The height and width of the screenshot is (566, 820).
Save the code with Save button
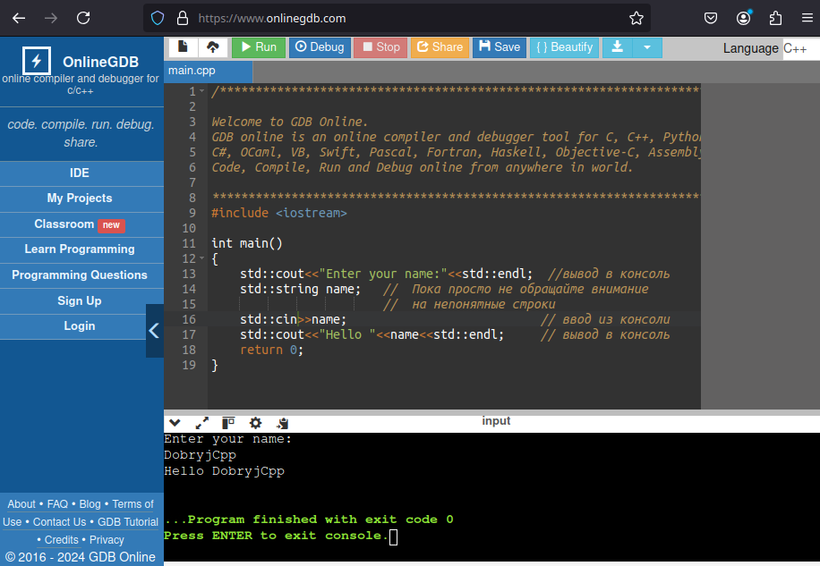click(500, 47)
